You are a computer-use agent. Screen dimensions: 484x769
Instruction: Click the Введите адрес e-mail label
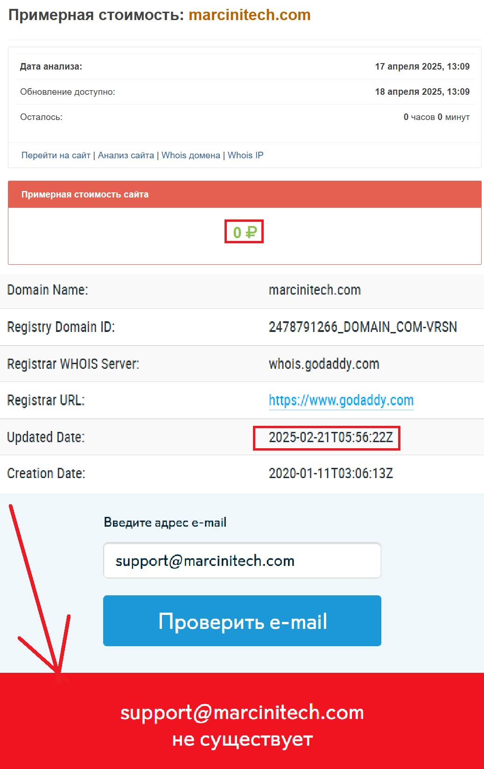coord(165,522)
